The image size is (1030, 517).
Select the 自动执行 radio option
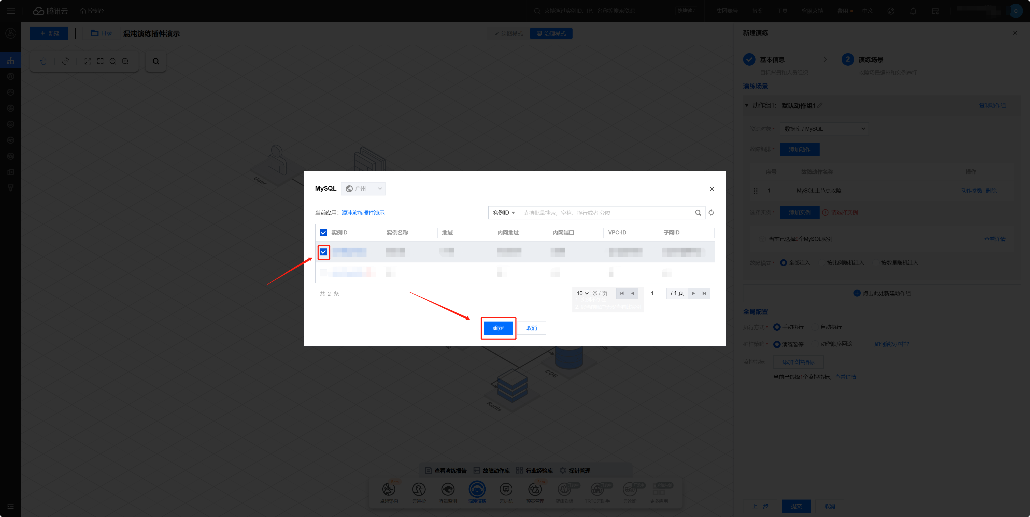[815, 327]
